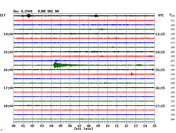176x133 pixels.
Task: Select minute 03 on the time axis
Action: [42, 126]
